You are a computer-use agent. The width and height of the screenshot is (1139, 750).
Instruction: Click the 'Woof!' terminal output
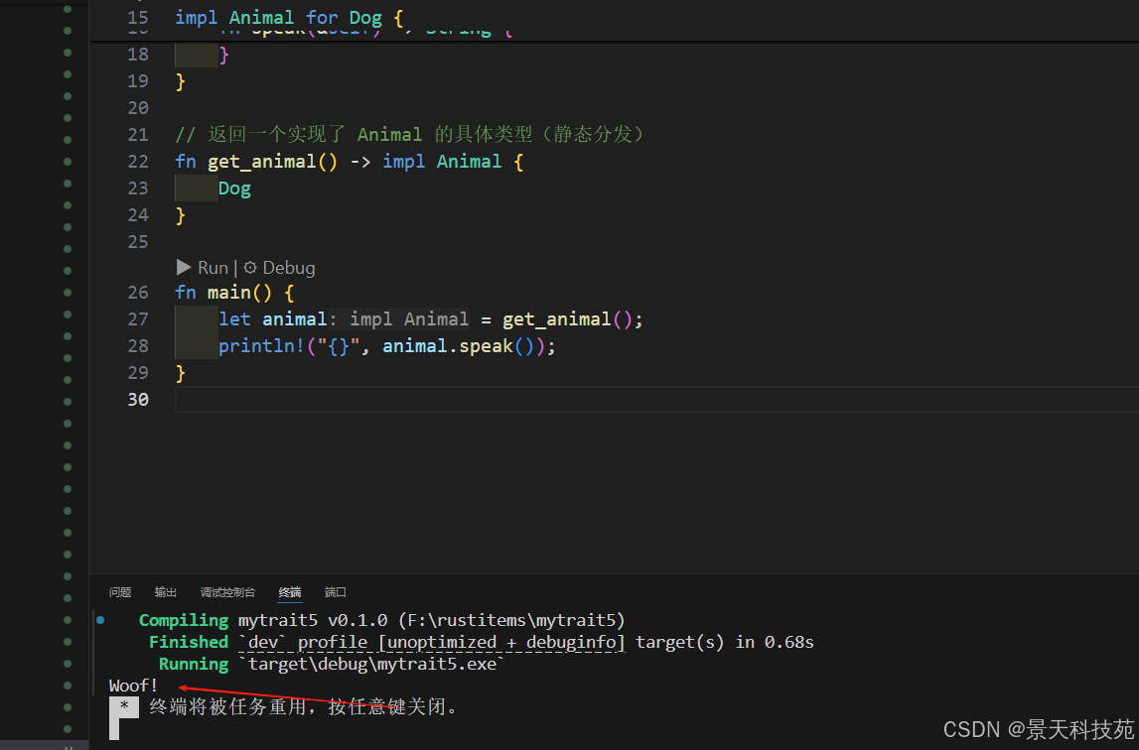pos(133,686)
